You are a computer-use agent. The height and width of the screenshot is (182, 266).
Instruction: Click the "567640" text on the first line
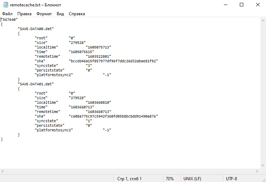pyautogui.click(x=9, y=19)
